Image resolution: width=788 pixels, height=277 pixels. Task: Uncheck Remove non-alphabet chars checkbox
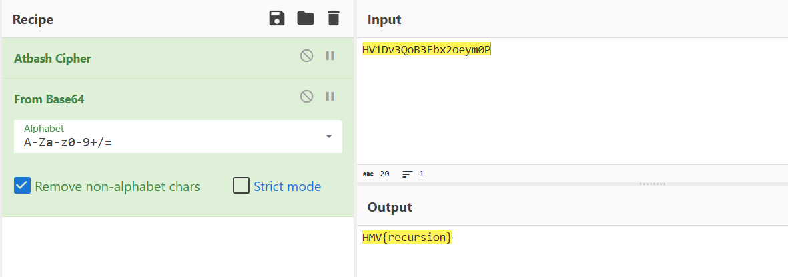(x=22, y=186)
